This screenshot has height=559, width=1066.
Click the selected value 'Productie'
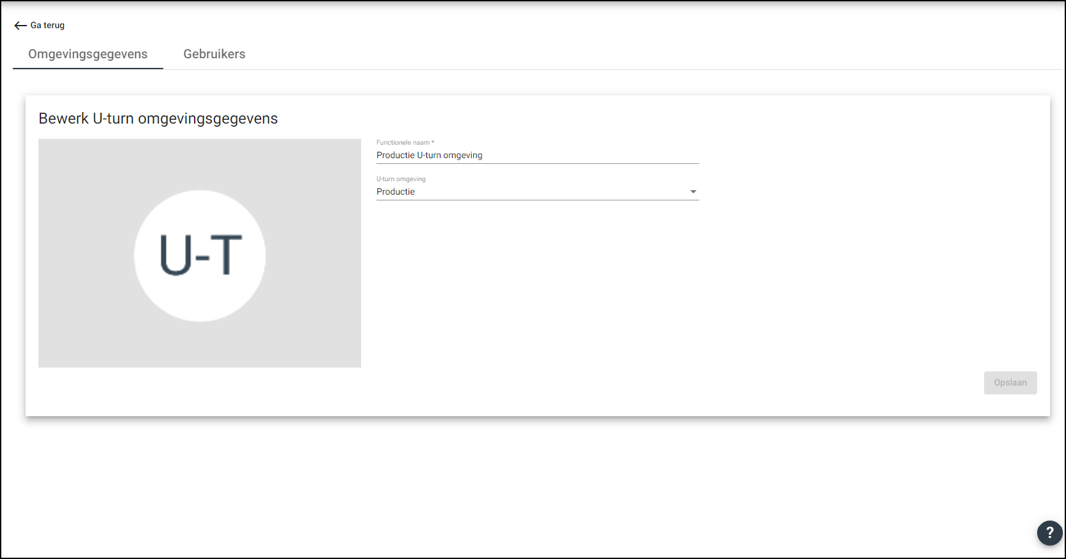396,192
